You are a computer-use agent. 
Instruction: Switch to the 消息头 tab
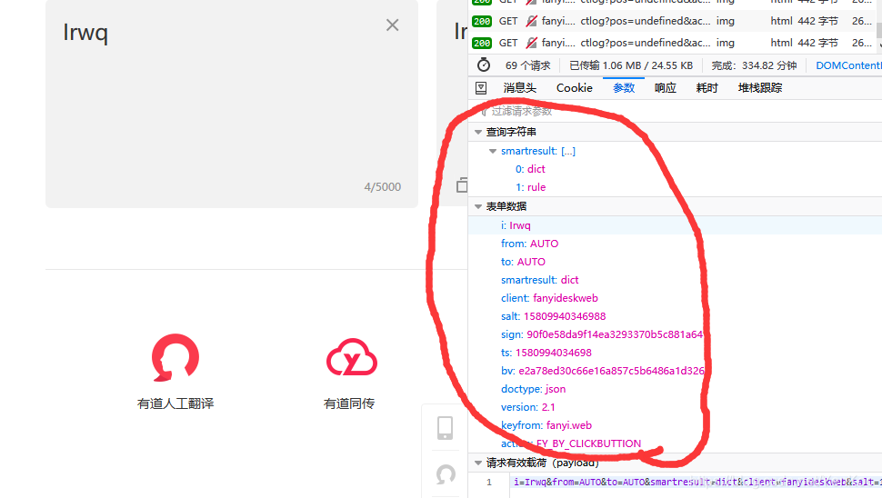(x=520, y=87)
